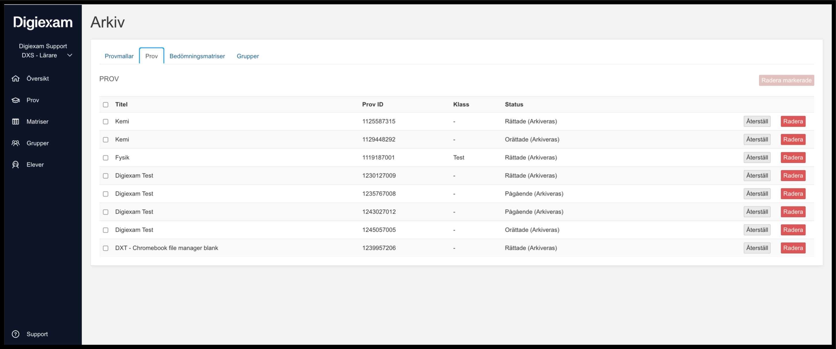The height and width of the screenshot is (349, 836).
Task: Open the Grupper tab in Arkiv
Action: point(248,56)
